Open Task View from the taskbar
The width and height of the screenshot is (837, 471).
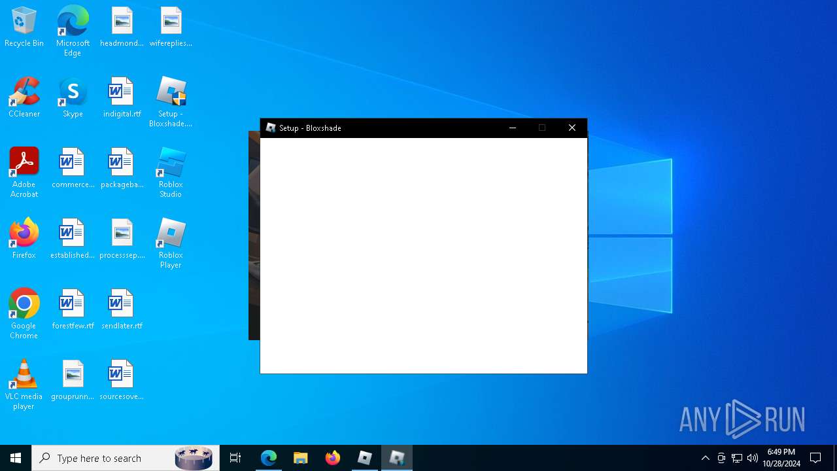pos(235,458)
